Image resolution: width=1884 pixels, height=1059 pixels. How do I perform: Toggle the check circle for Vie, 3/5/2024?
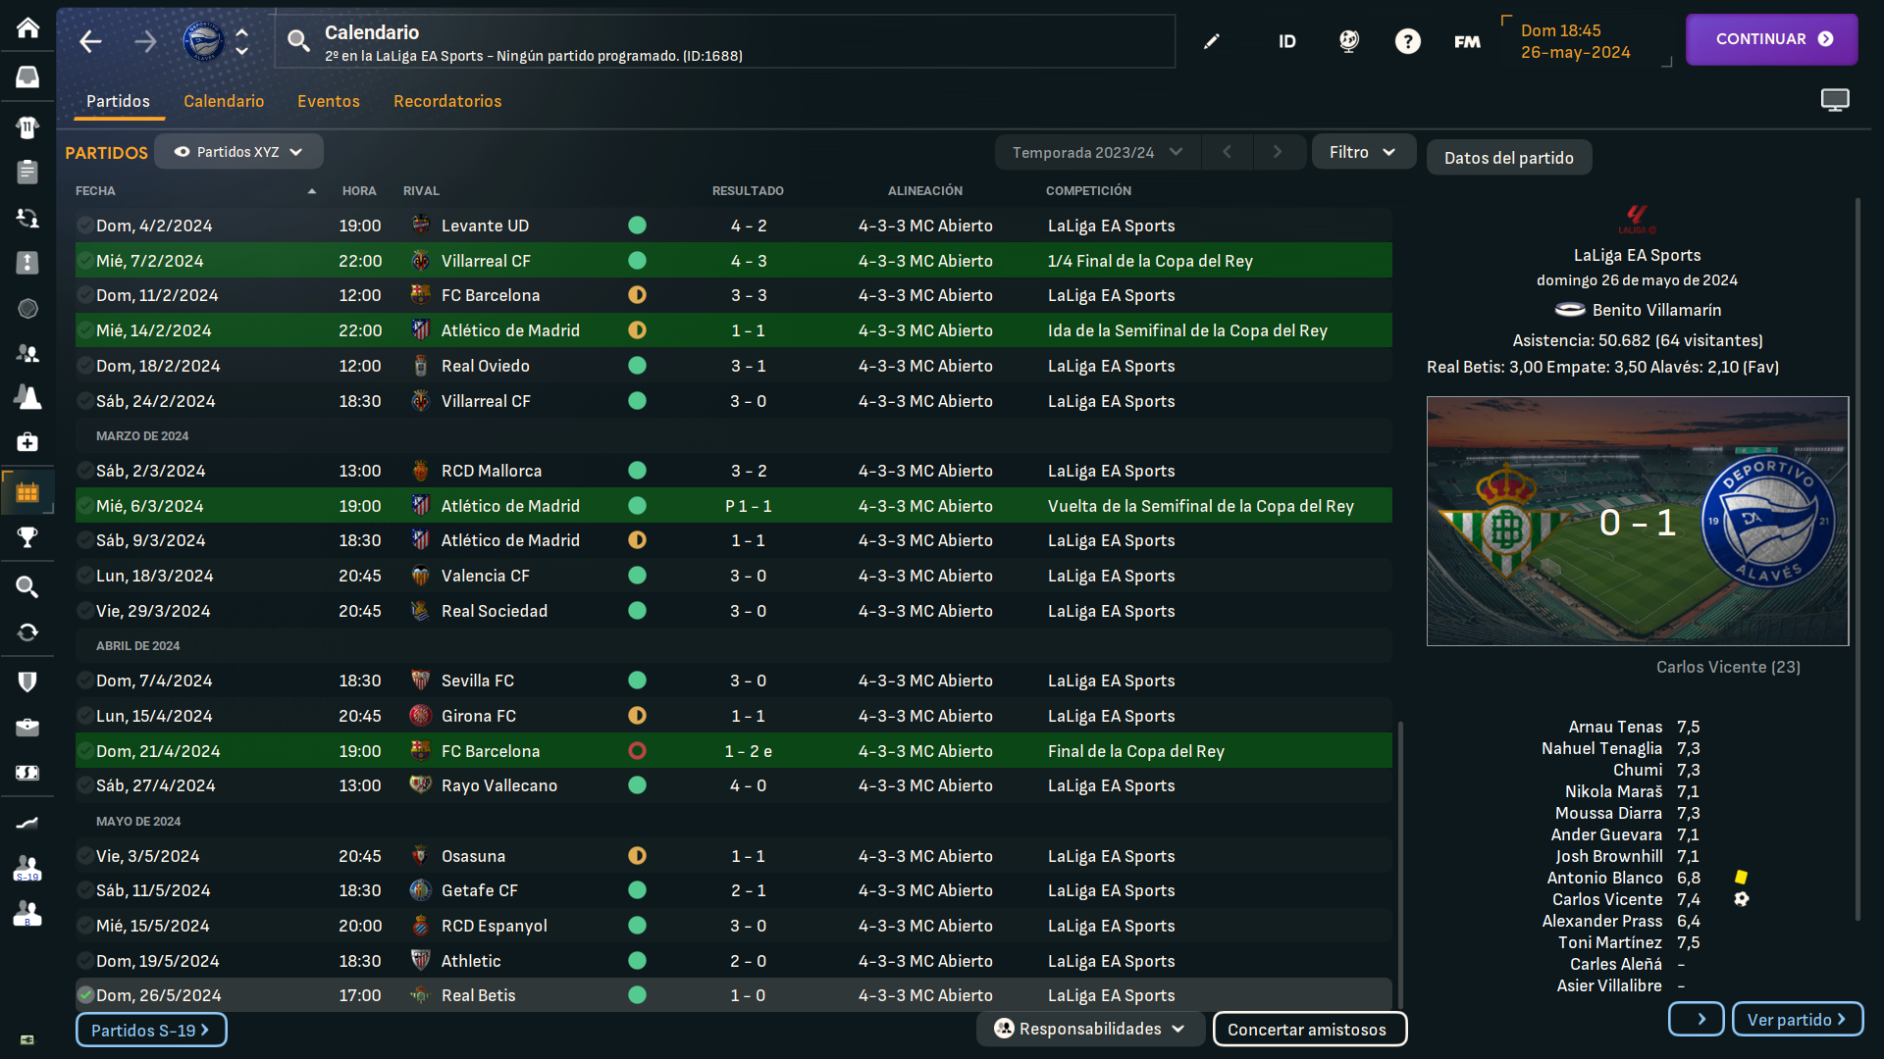tap(85, 856)
